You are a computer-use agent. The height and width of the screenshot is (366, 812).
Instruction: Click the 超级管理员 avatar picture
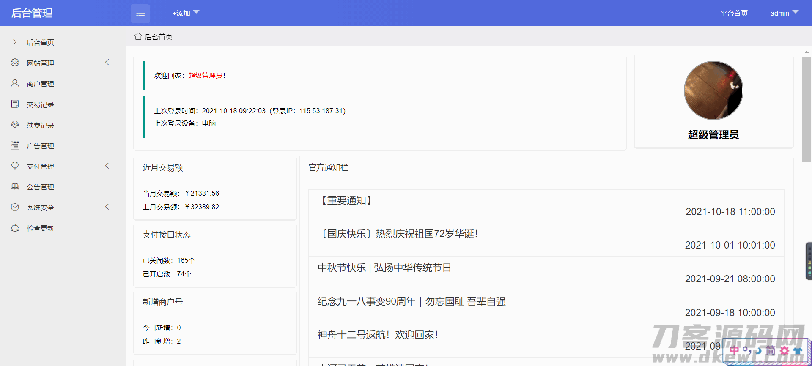[713, 90]
